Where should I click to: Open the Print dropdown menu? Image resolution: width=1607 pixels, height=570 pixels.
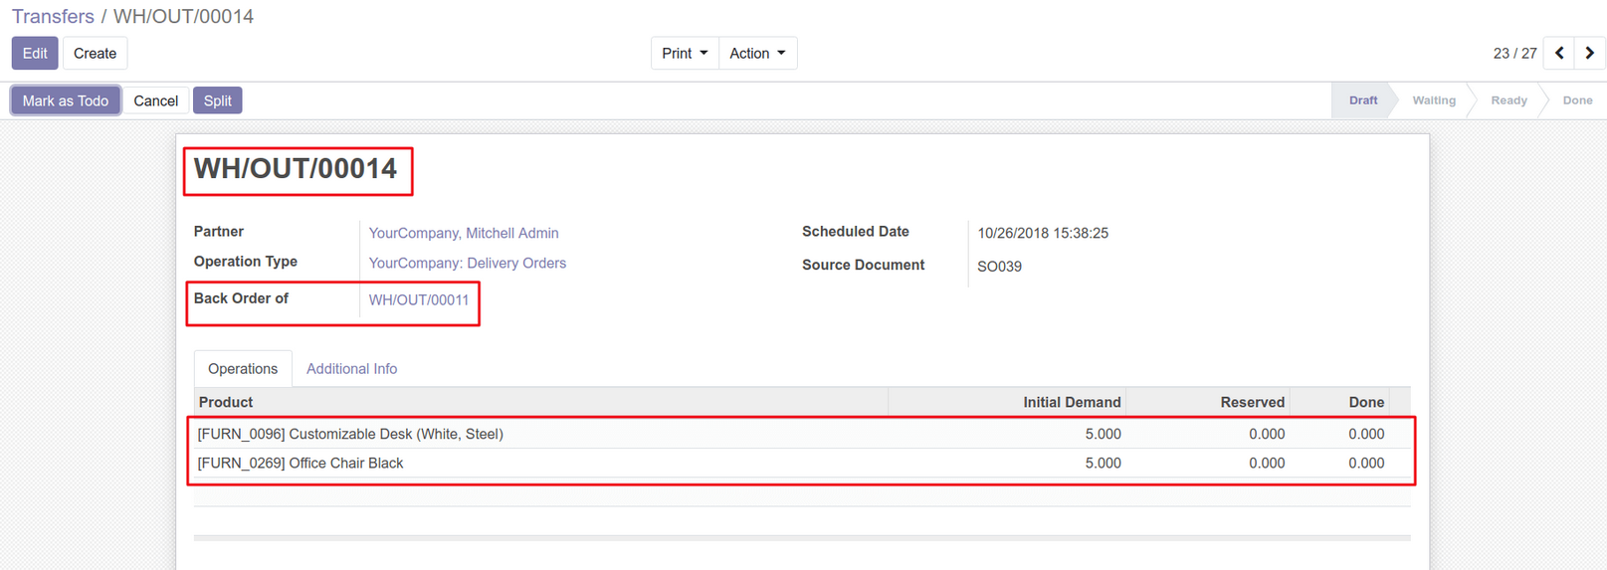pos(685,54)
